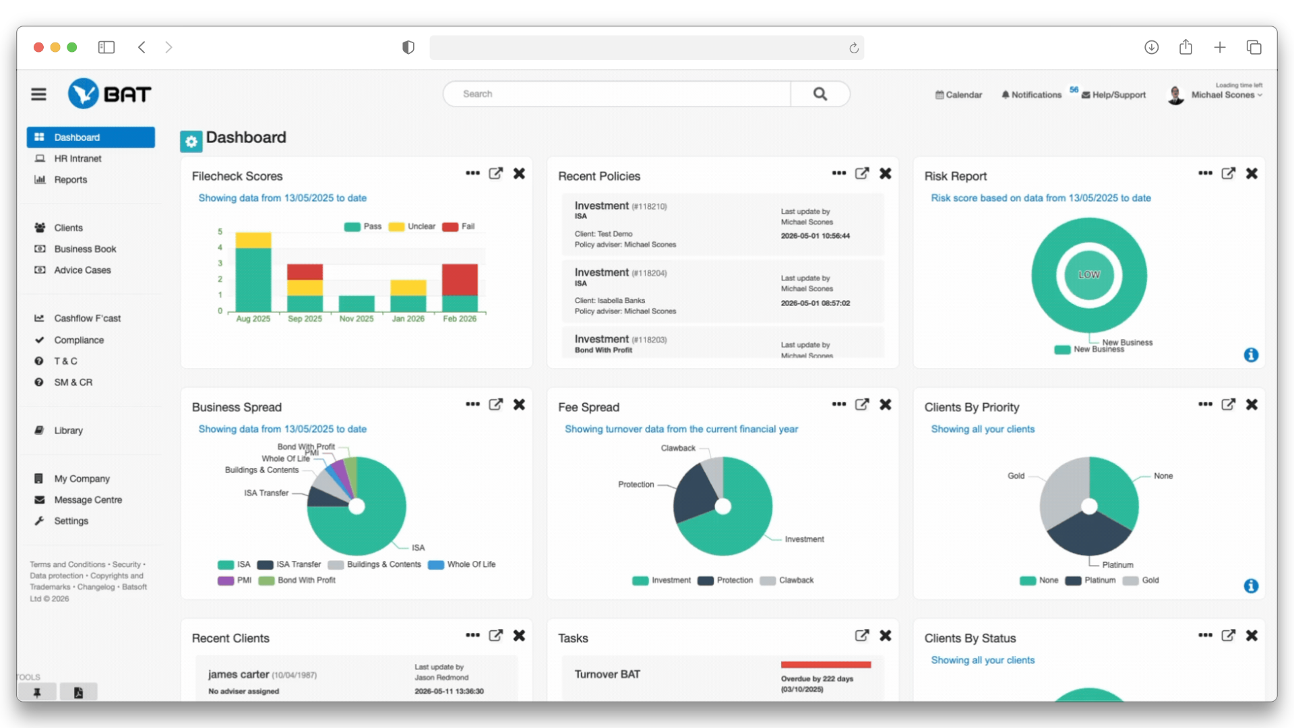
Task: Click the search magnifier button
Action: (820, 94)
